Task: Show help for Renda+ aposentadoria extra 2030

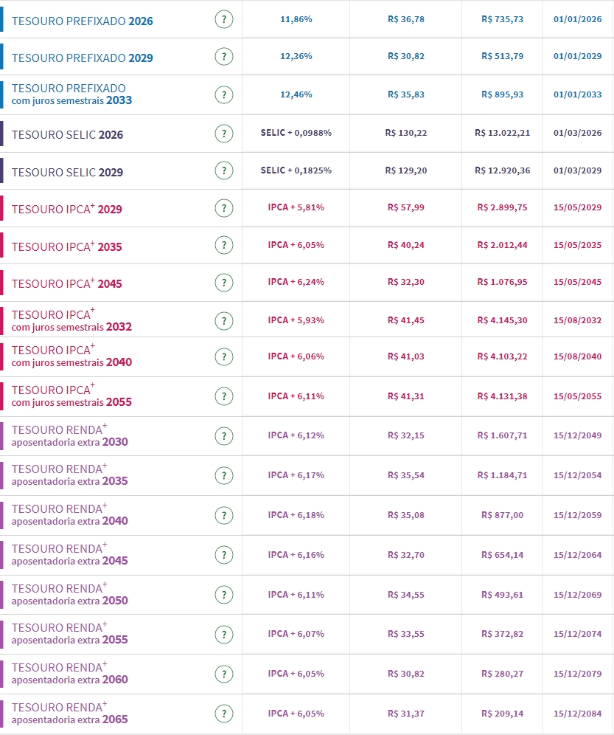Action: click(224, 436)
